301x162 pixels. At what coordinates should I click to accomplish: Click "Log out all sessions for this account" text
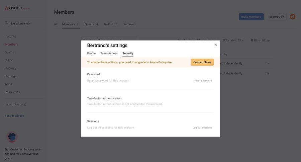111,128
